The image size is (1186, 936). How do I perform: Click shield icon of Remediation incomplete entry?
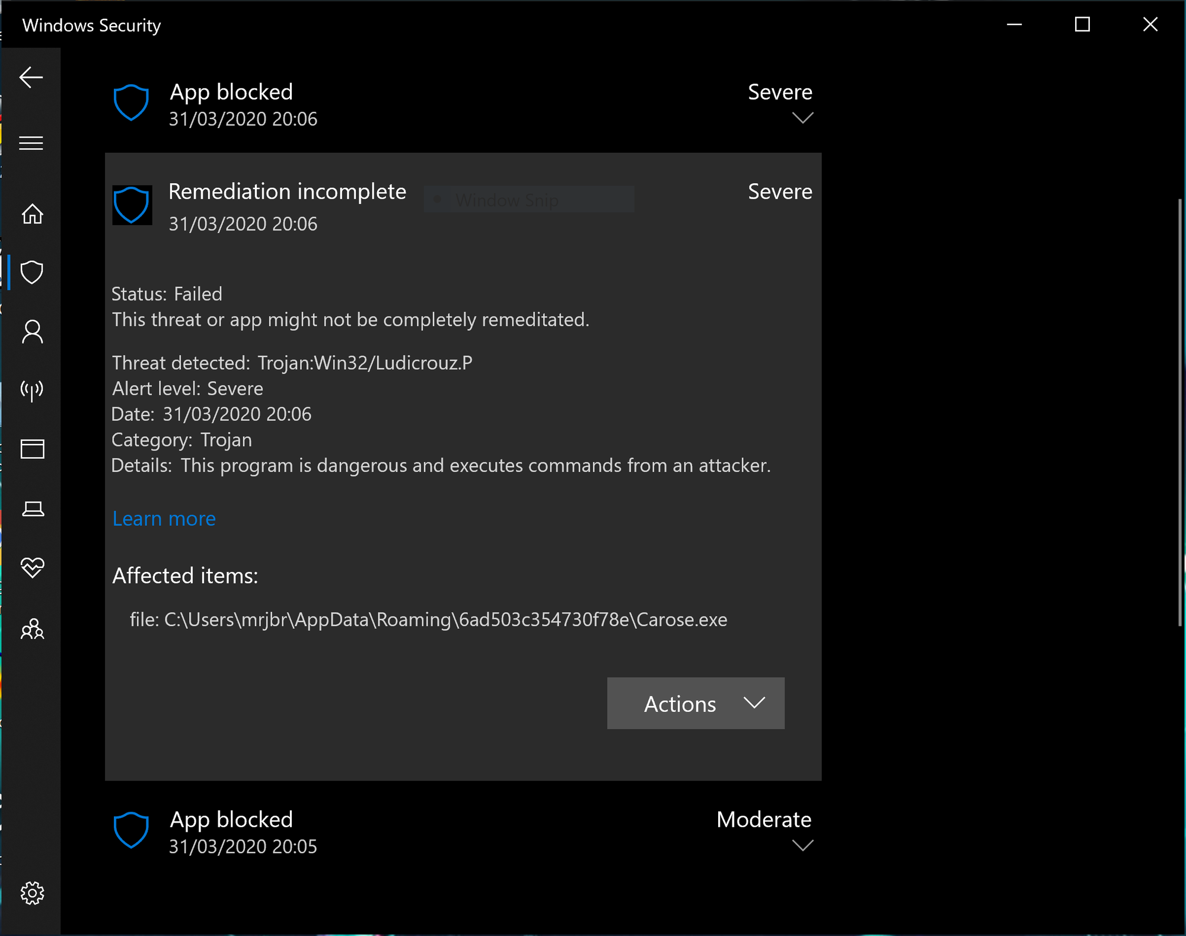tap(132, 205)
